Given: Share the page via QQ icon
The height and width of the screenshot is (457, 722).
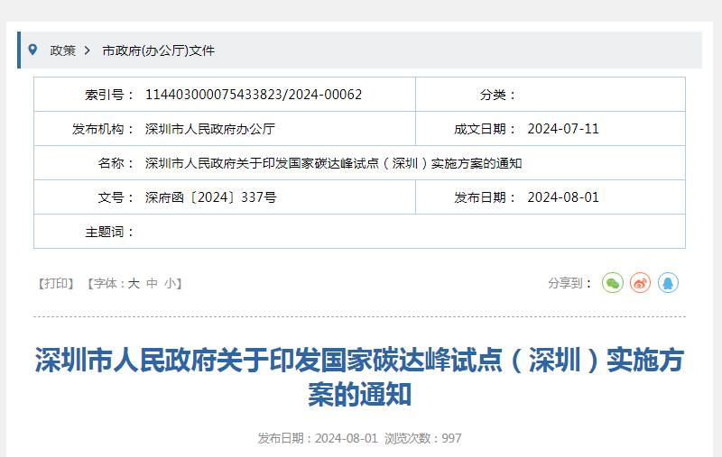Looking at the screenshot, I should point(668,283).
